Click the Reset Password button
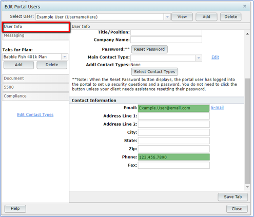This screenshot has width=254, height=217. click(149, 49)
